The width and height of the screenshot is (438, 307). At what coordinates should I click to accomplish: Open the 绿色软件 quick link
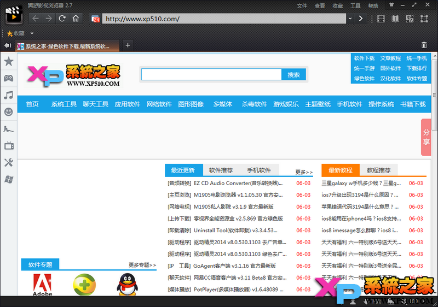[364, 78]
